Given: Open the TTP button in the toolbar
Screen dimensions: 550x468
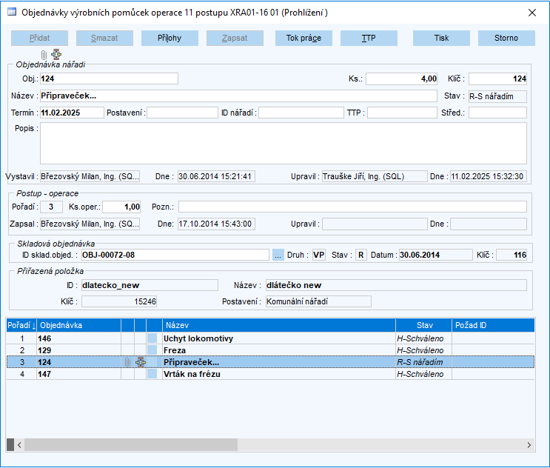Looking at the screenshot, I should (x=369, y=38).
